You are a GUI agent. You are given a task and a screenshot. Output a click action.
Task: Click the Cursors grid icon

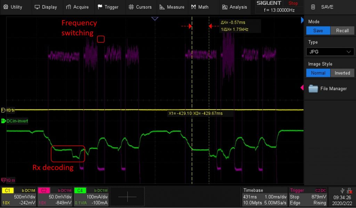click(131, 7)
